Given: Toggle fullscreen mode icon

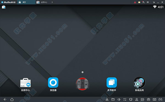Looking at the screenshot, I should pos(125,99).
